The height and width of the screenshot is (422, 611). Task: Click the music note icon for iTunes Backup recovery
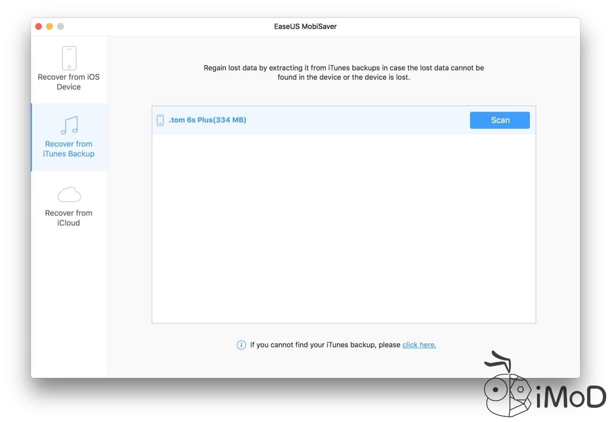coord(68,125)
